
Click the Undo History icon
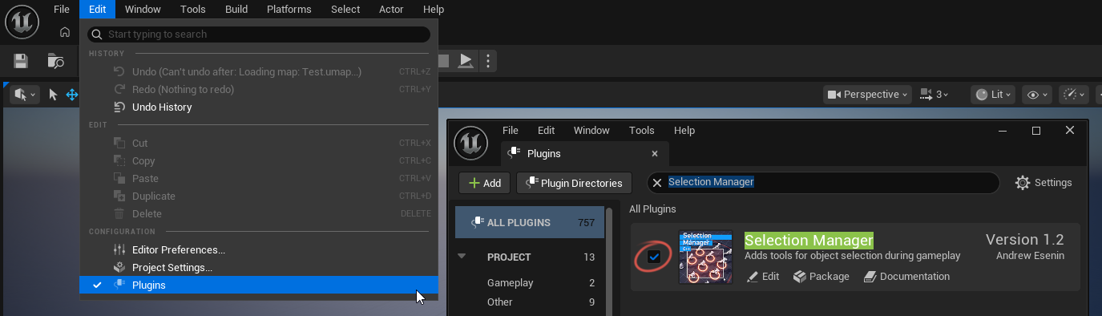tap(119, 107)
